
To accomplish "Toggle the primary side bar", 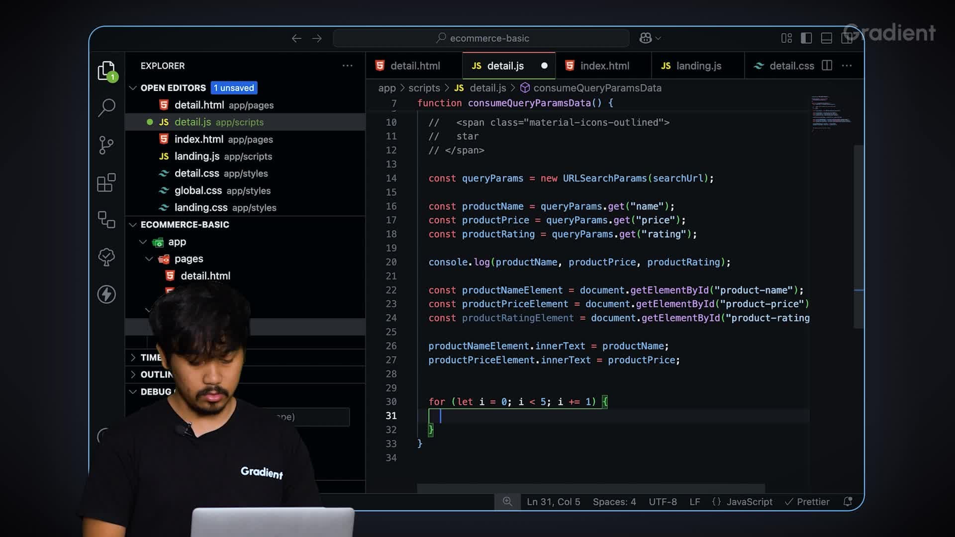I will (806, 38).
